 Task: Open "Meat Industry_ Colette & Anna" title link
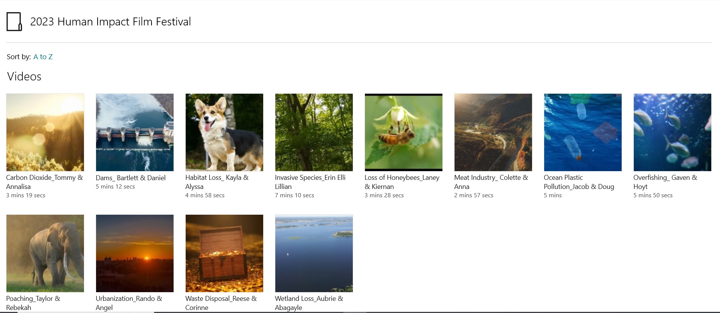click(x=491, y=182)
